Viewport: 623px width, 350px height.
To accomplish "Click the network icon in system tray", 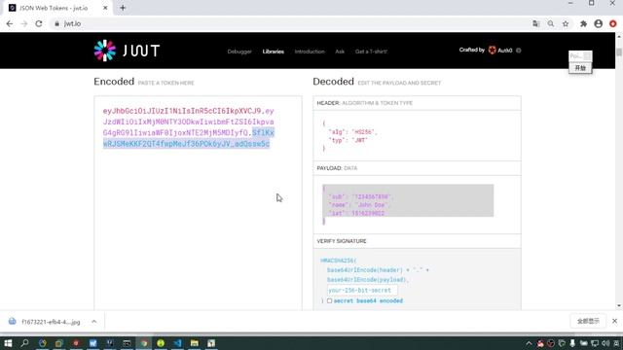I will pyautogui.click(x=595, y=343).
